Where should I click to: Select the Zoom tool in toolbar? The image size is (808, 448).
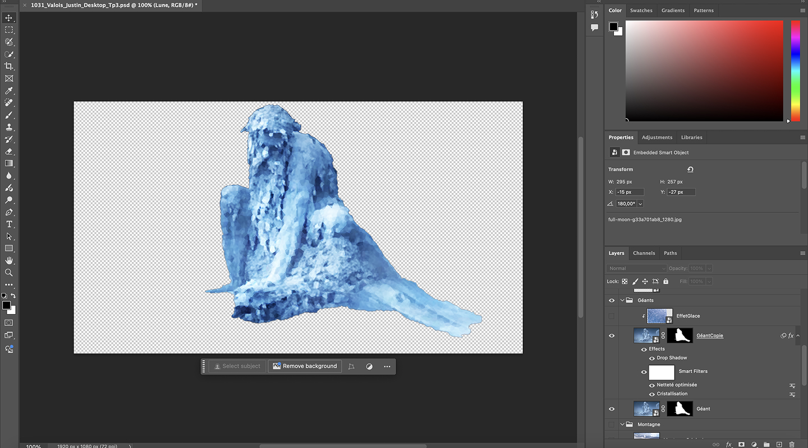tap(9, 273)
